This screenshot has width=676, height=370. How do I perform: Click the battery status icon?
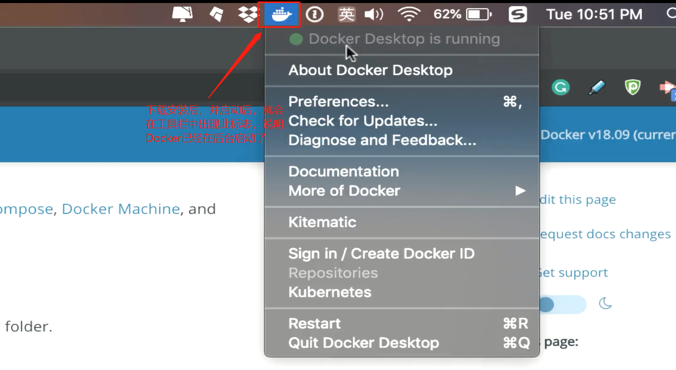coord(478,14)
